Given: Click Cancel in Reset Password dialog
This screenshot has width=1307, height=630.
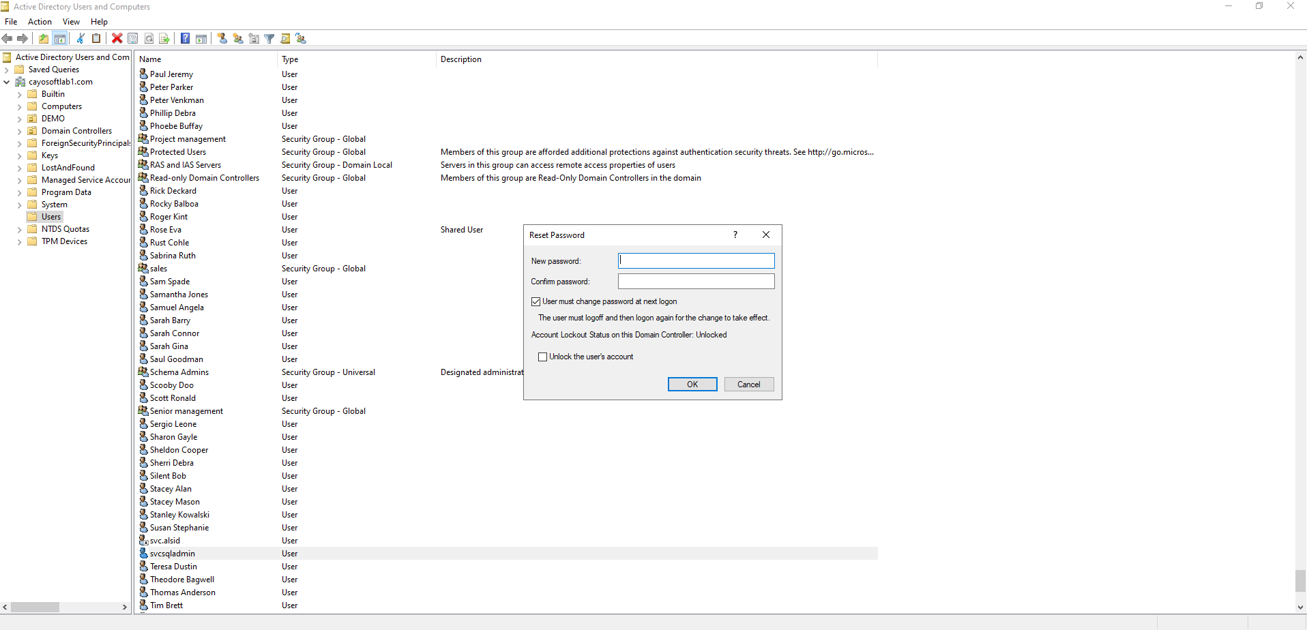Looking at the screenshot, I should 748,385.
